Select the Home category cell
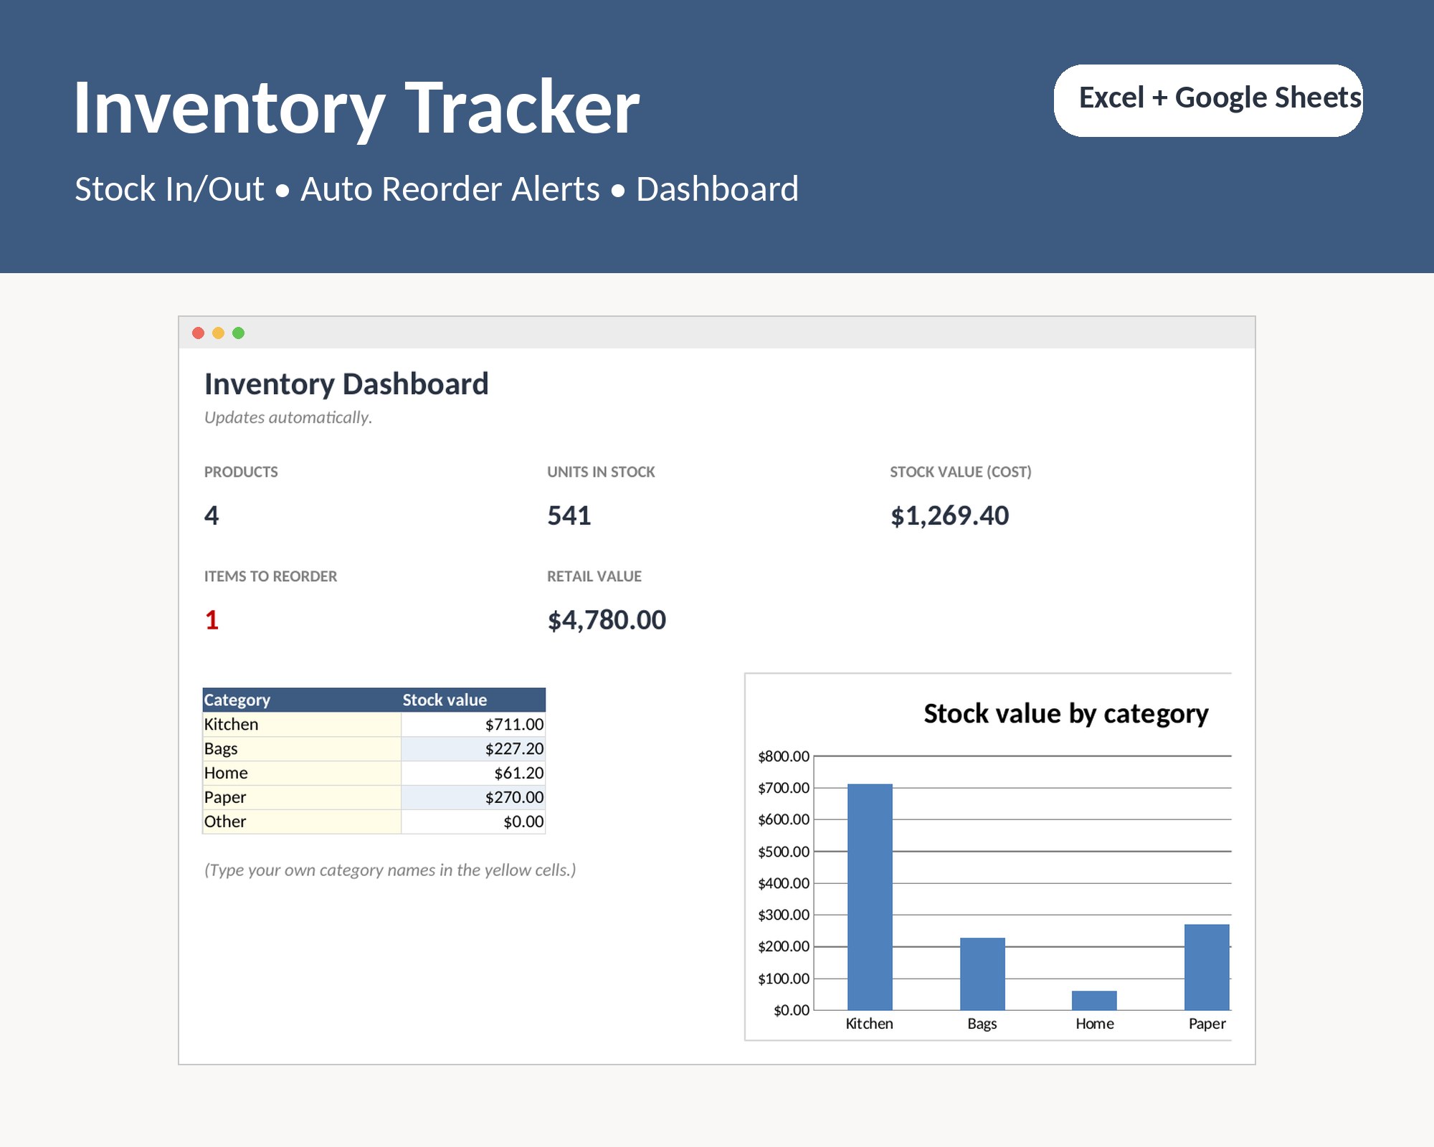The height and width of the screenshot is (1147, 1434). [x=302, y=773]
